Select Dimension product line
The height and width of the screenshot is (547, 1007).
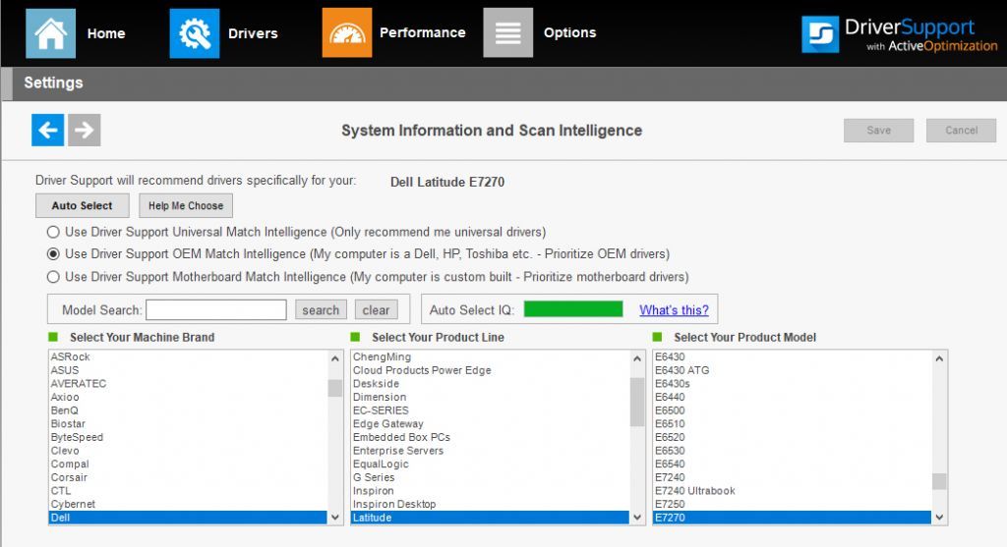pyautogui.click(x=490, y=397)
